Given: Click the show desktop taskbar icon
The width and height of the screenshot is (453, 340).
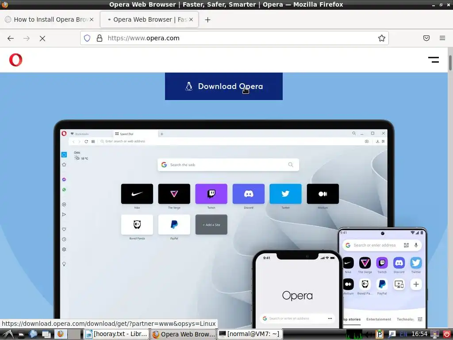Looking at the screenshot, I should click(46, 335).
